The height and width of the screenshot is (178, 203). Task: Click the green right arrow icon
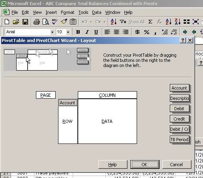tap(185, 32)
